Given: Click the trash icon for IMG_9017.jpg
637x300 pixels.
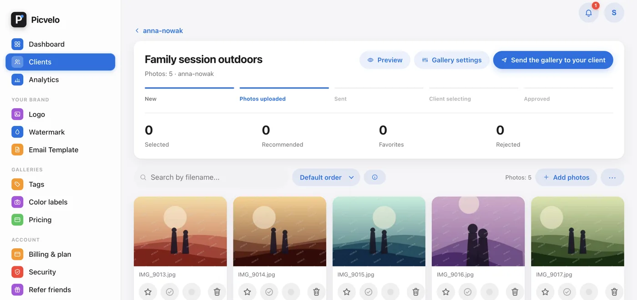Looking at the screenshot, I should (614, 292).
